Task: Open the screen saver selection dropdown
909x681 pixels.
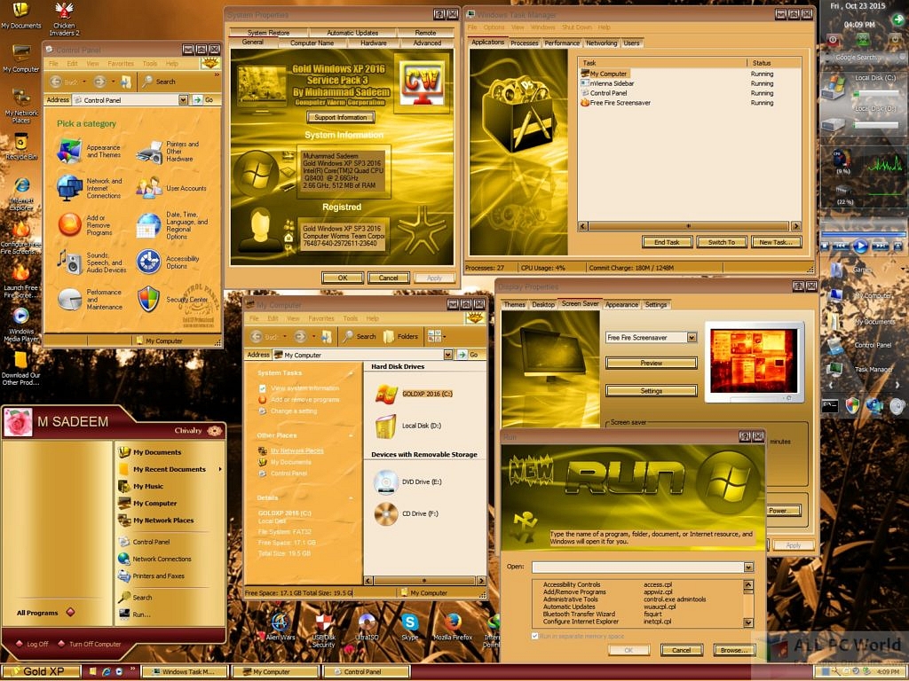Action: 691,337
